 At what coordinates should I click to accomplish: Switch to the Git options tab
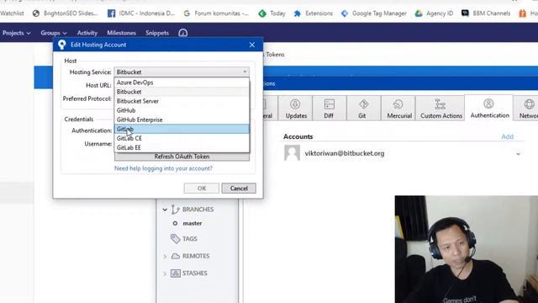click(x=362, y=109)
